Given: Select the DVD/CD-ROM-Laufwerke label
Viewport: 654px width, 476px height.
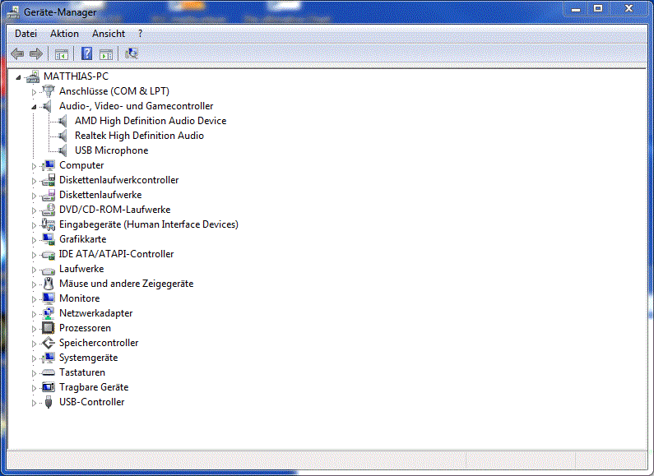Looking at the screenshot, I should (114, 210).
